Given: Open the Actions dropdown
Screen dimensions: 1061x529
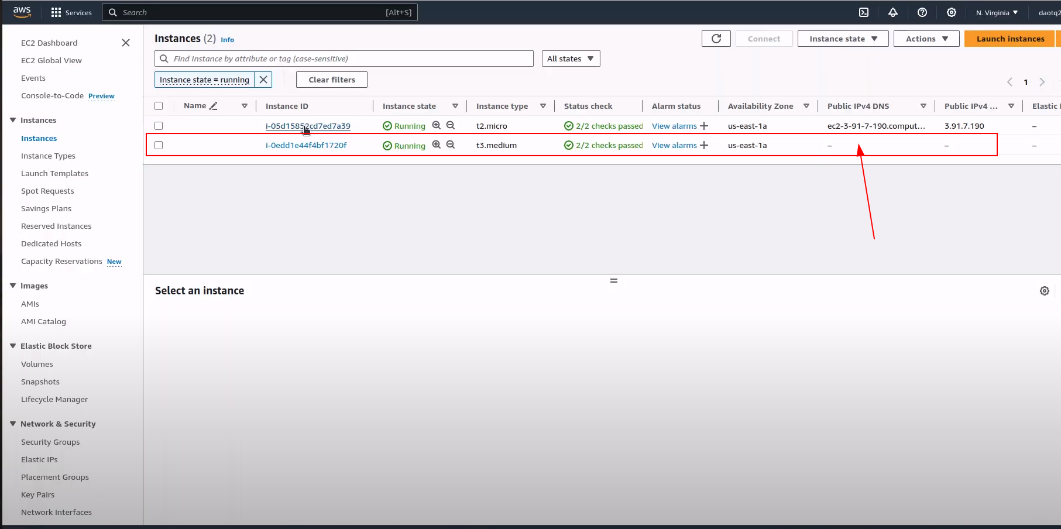Looking at the screenshot, I should pyautogui.click(x=926, y=39).
